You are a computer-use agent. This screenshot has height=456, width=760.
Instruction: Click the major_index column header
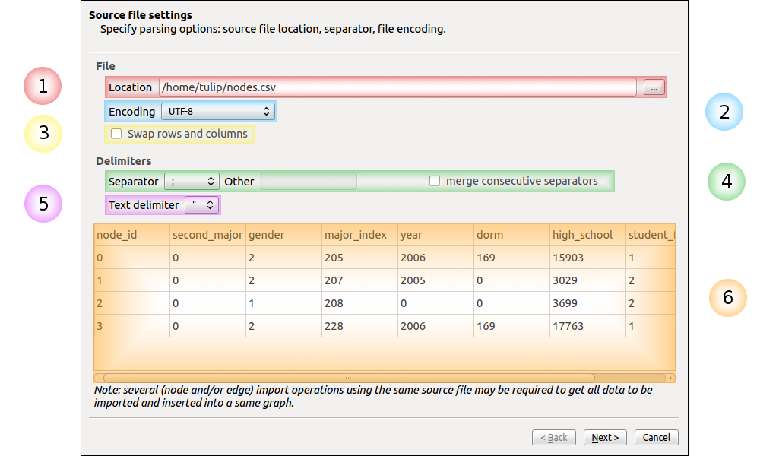coord(359,235)
